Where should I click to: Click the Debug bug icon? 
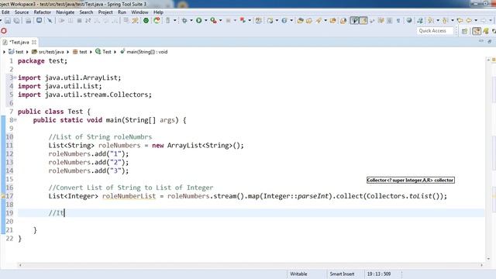[x=184, y=21]
